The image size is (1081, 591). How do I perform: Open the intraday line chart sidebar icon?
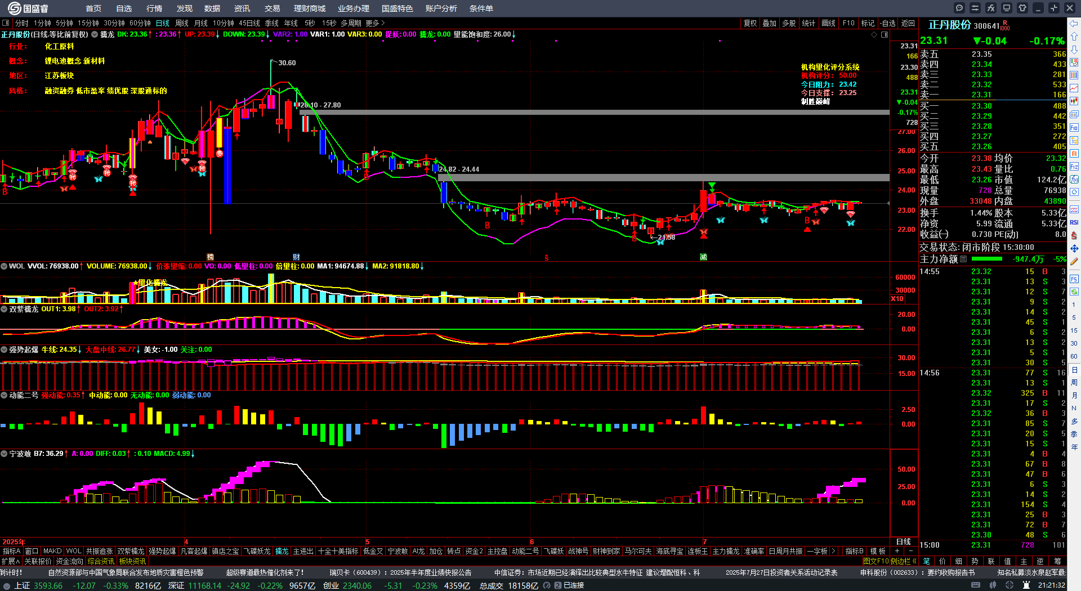(1074, 88)
